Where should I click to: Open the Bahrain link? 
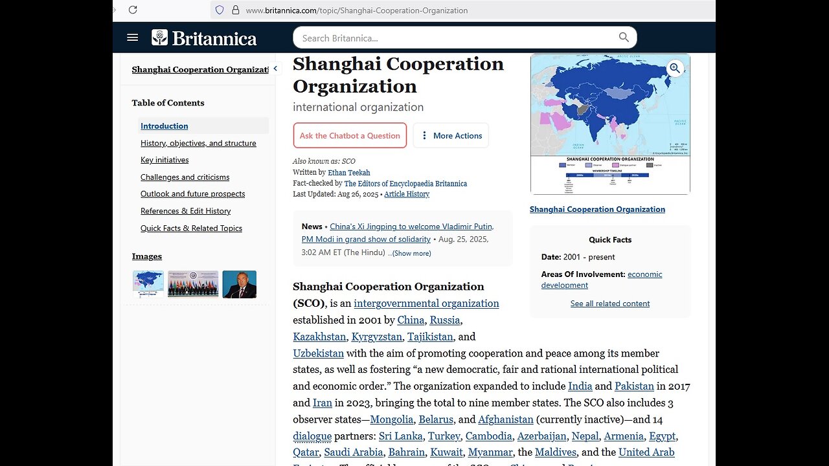coord(407,452)
